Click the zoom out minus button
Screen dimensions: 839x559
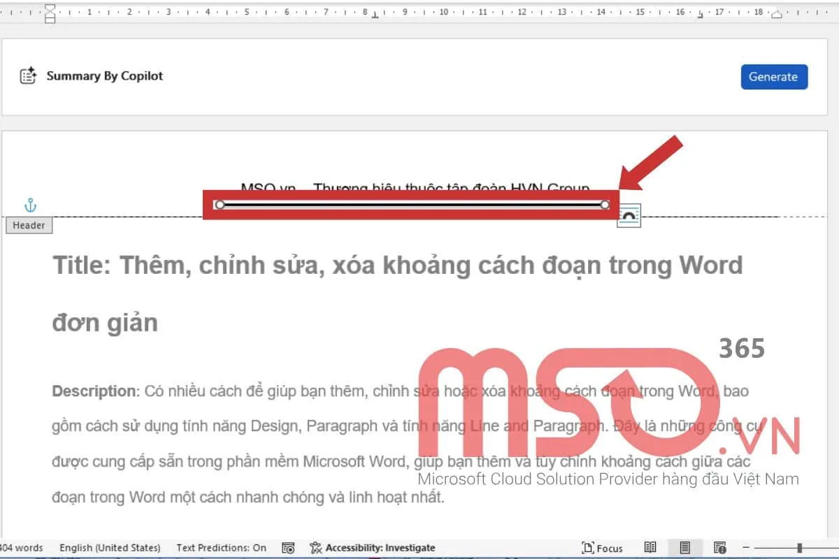[x=746, y=548]
